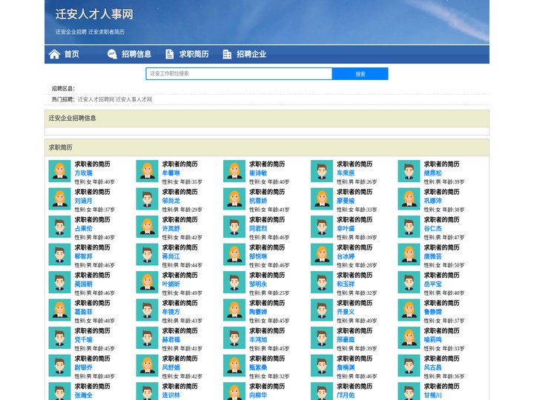Open the resume link for 风古昌
Viewport: 534px width, 400px height.
pyautogui.click(x=433, y=367)
